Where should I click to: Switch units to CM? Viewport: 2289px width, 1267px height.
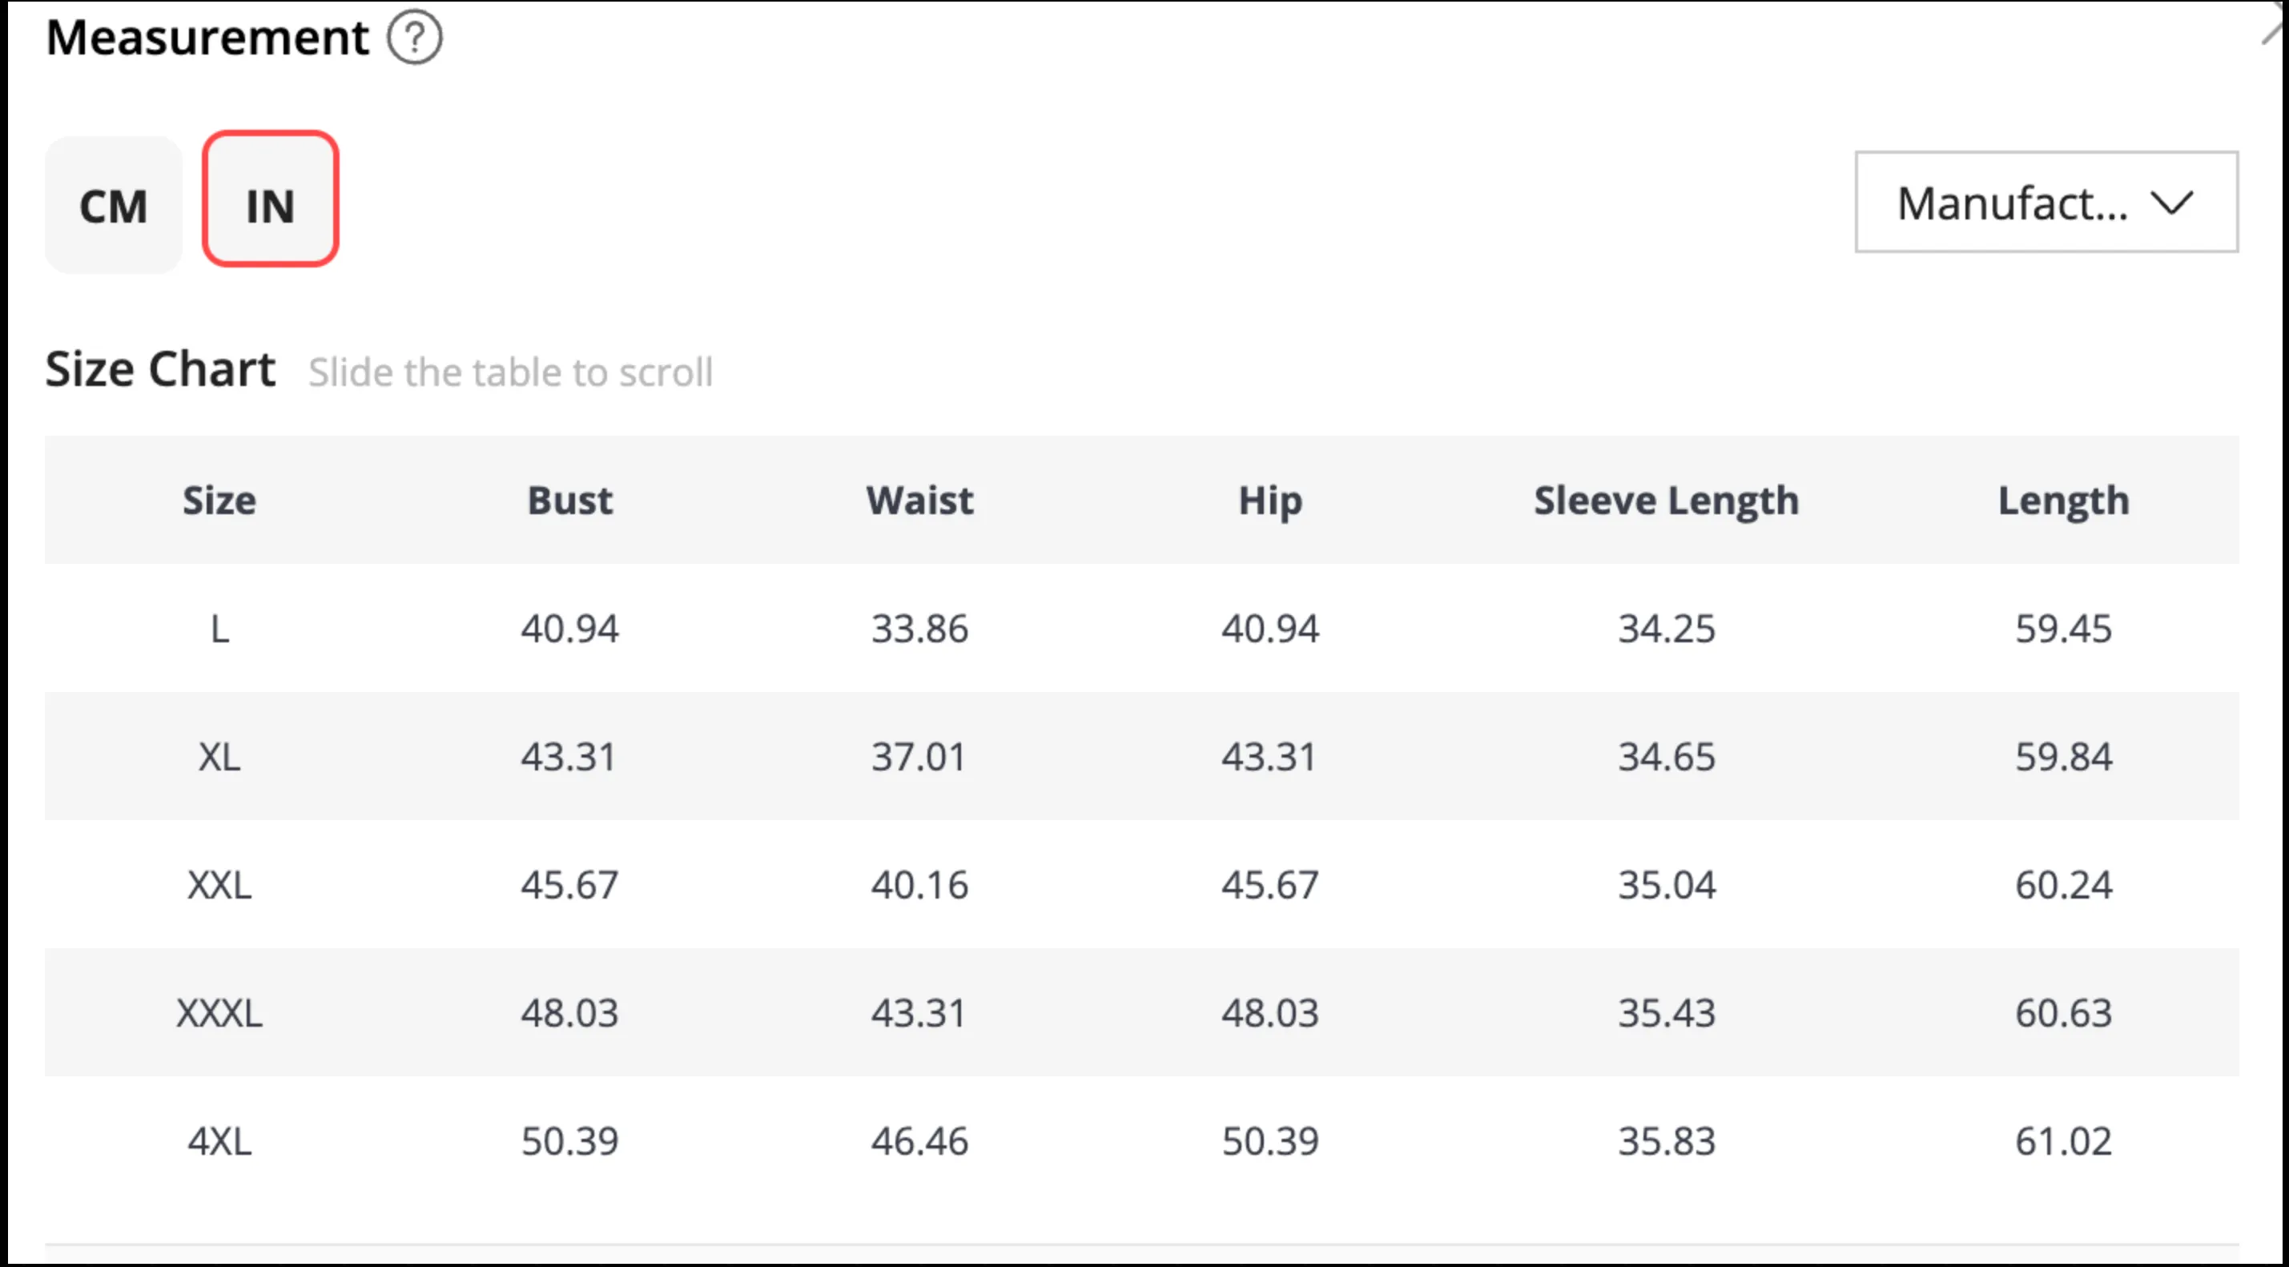[x=114, y=206]
